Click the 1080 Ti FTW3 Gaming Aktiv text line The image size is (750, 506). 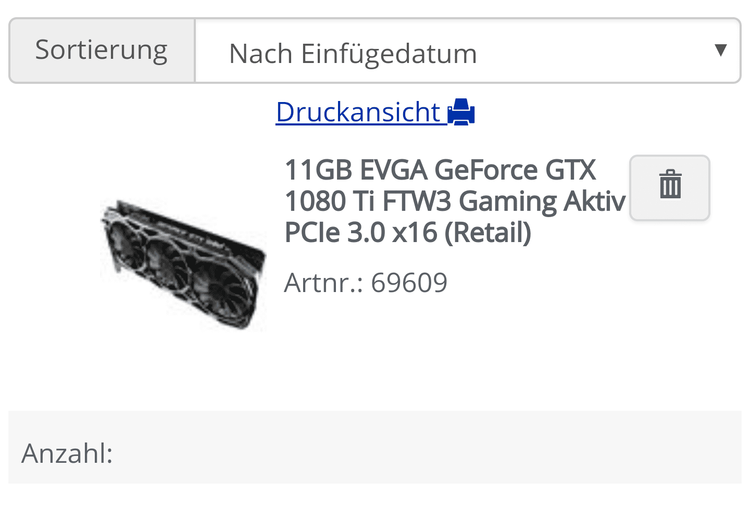pos(455,201)
